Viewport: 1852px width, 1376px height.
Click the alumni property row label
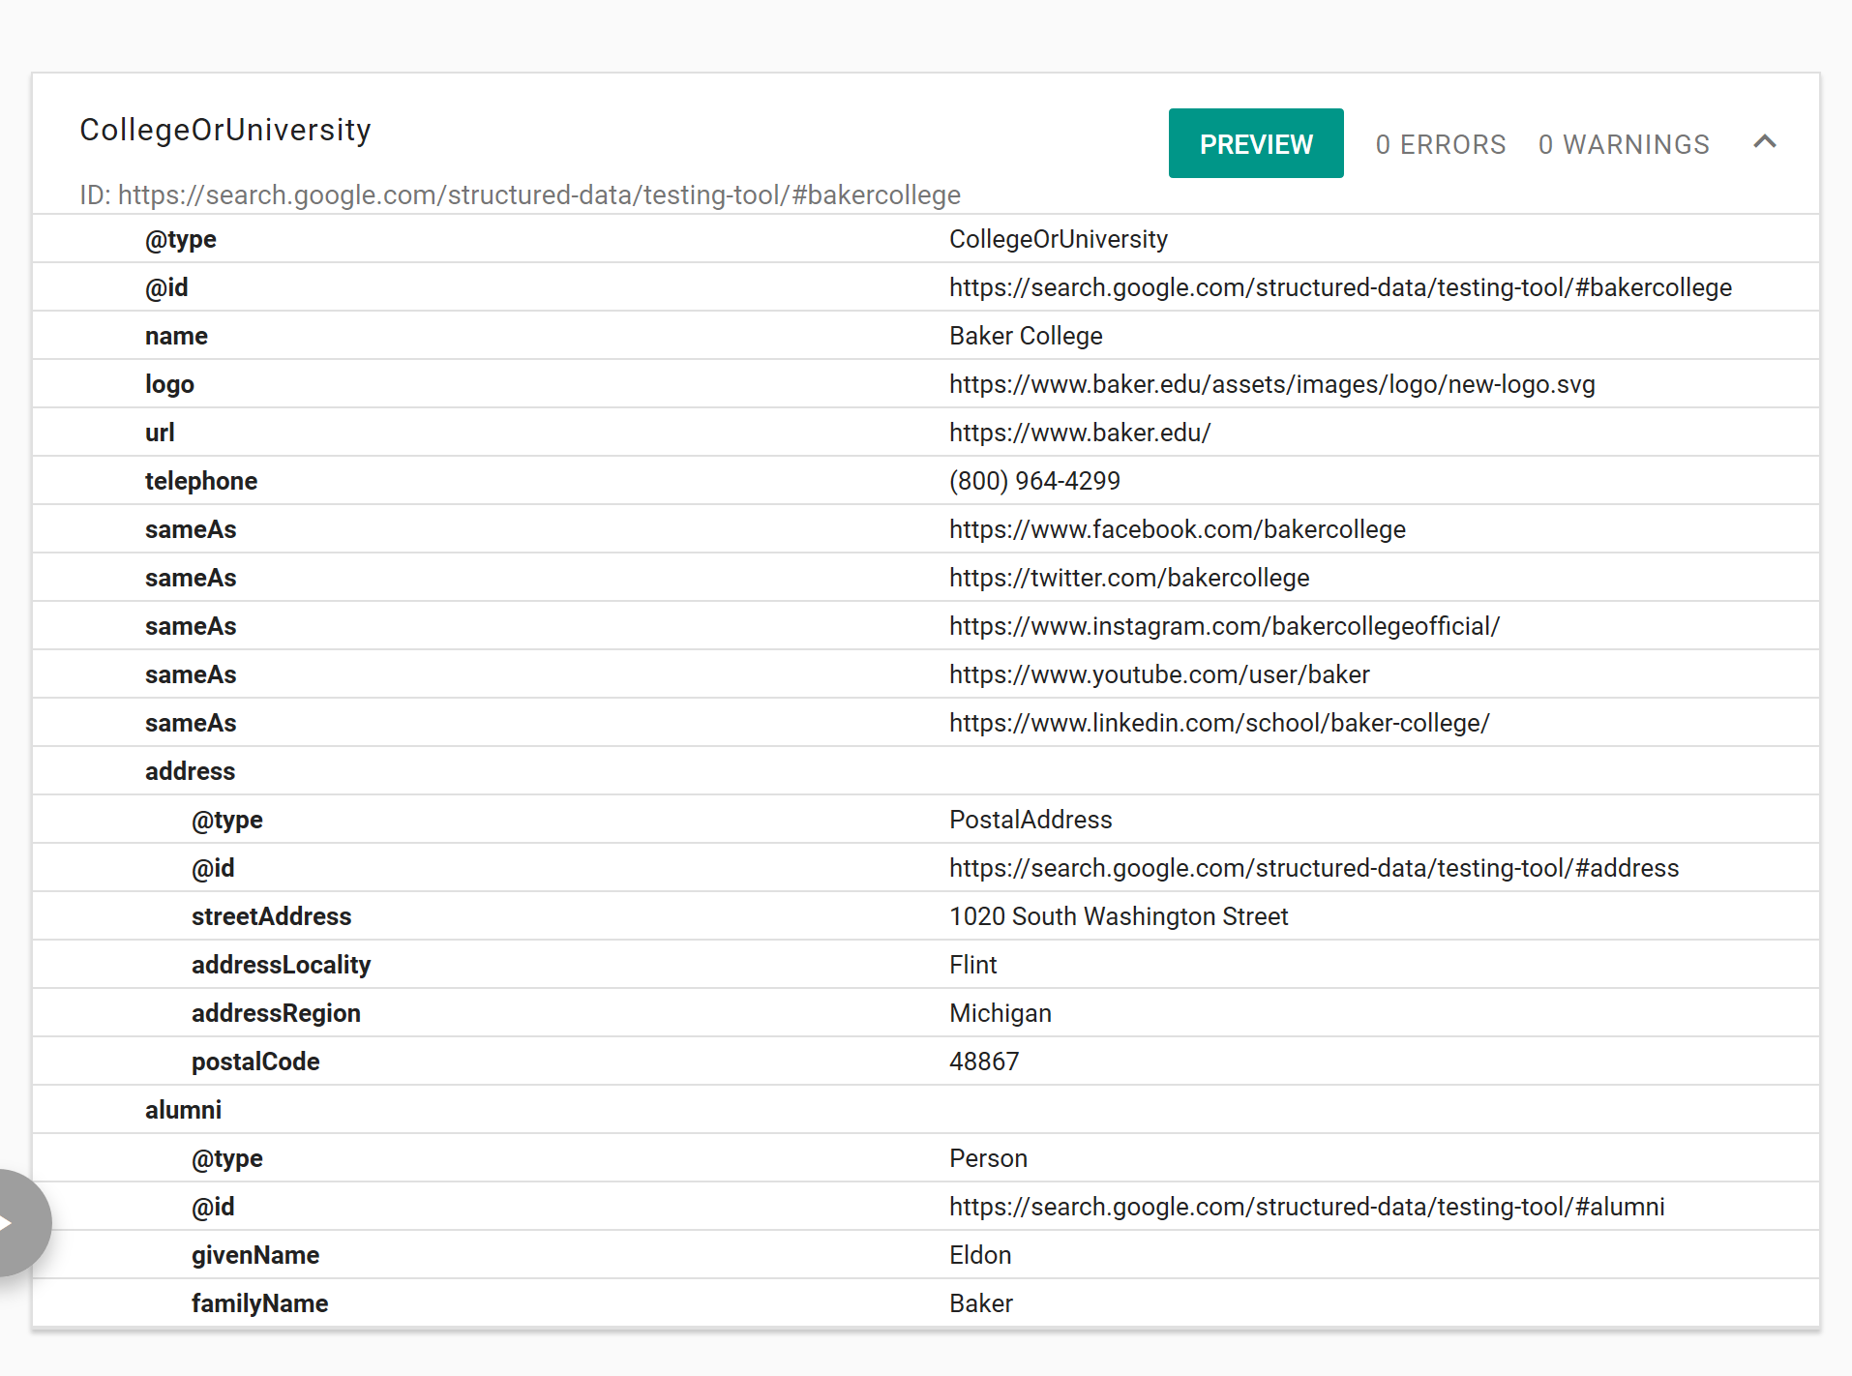click(x=183, y=1110)
